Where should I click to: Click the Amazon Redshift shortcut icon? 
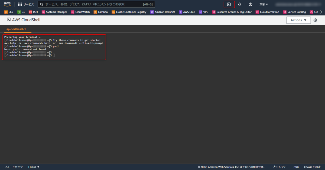click(152, 12)
